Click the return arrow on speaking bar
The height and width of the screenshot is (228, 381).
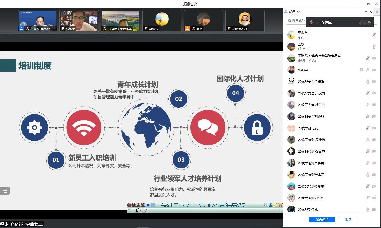(369, 22)
